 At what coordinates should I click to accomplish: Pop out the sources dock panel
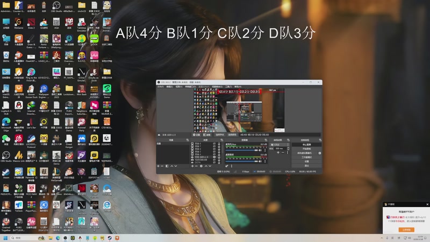pyautogui.click(x=221, y=140)
